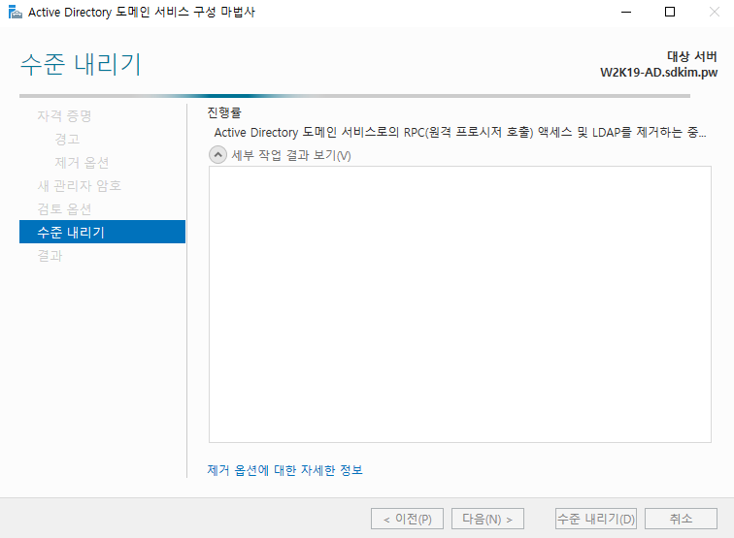734x538 pixels.
Task: Click the 수준 내리기(D) button
Action: 596,519
